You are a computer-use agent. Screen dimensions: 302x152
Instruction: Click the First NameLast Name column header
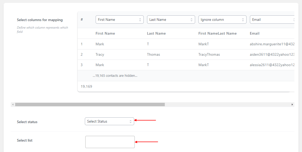pyautogui.click(x=217, y=33)
